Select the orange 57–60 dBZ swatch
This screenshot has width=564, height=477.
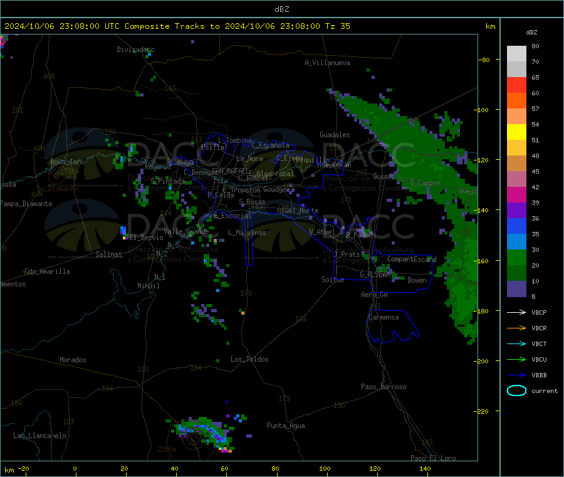click(x=516, y=101)
